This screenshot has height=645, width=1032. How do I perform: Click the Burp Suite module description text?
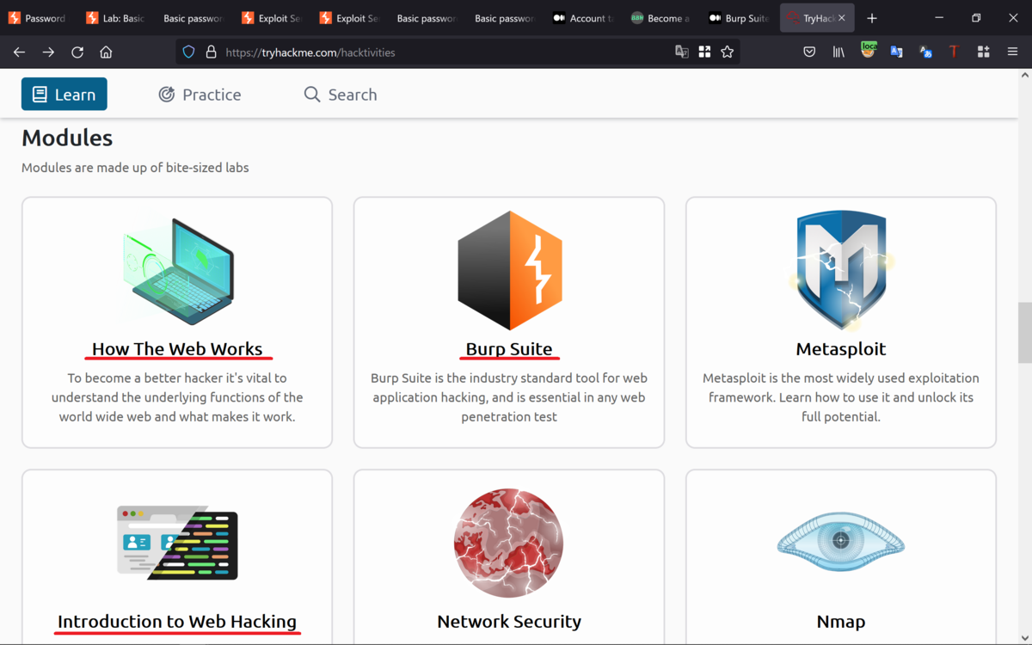point(509,397)
